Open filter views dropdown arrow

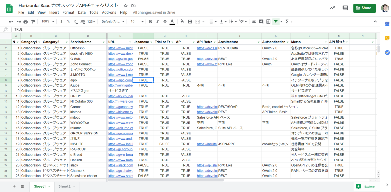pos(282,22)
